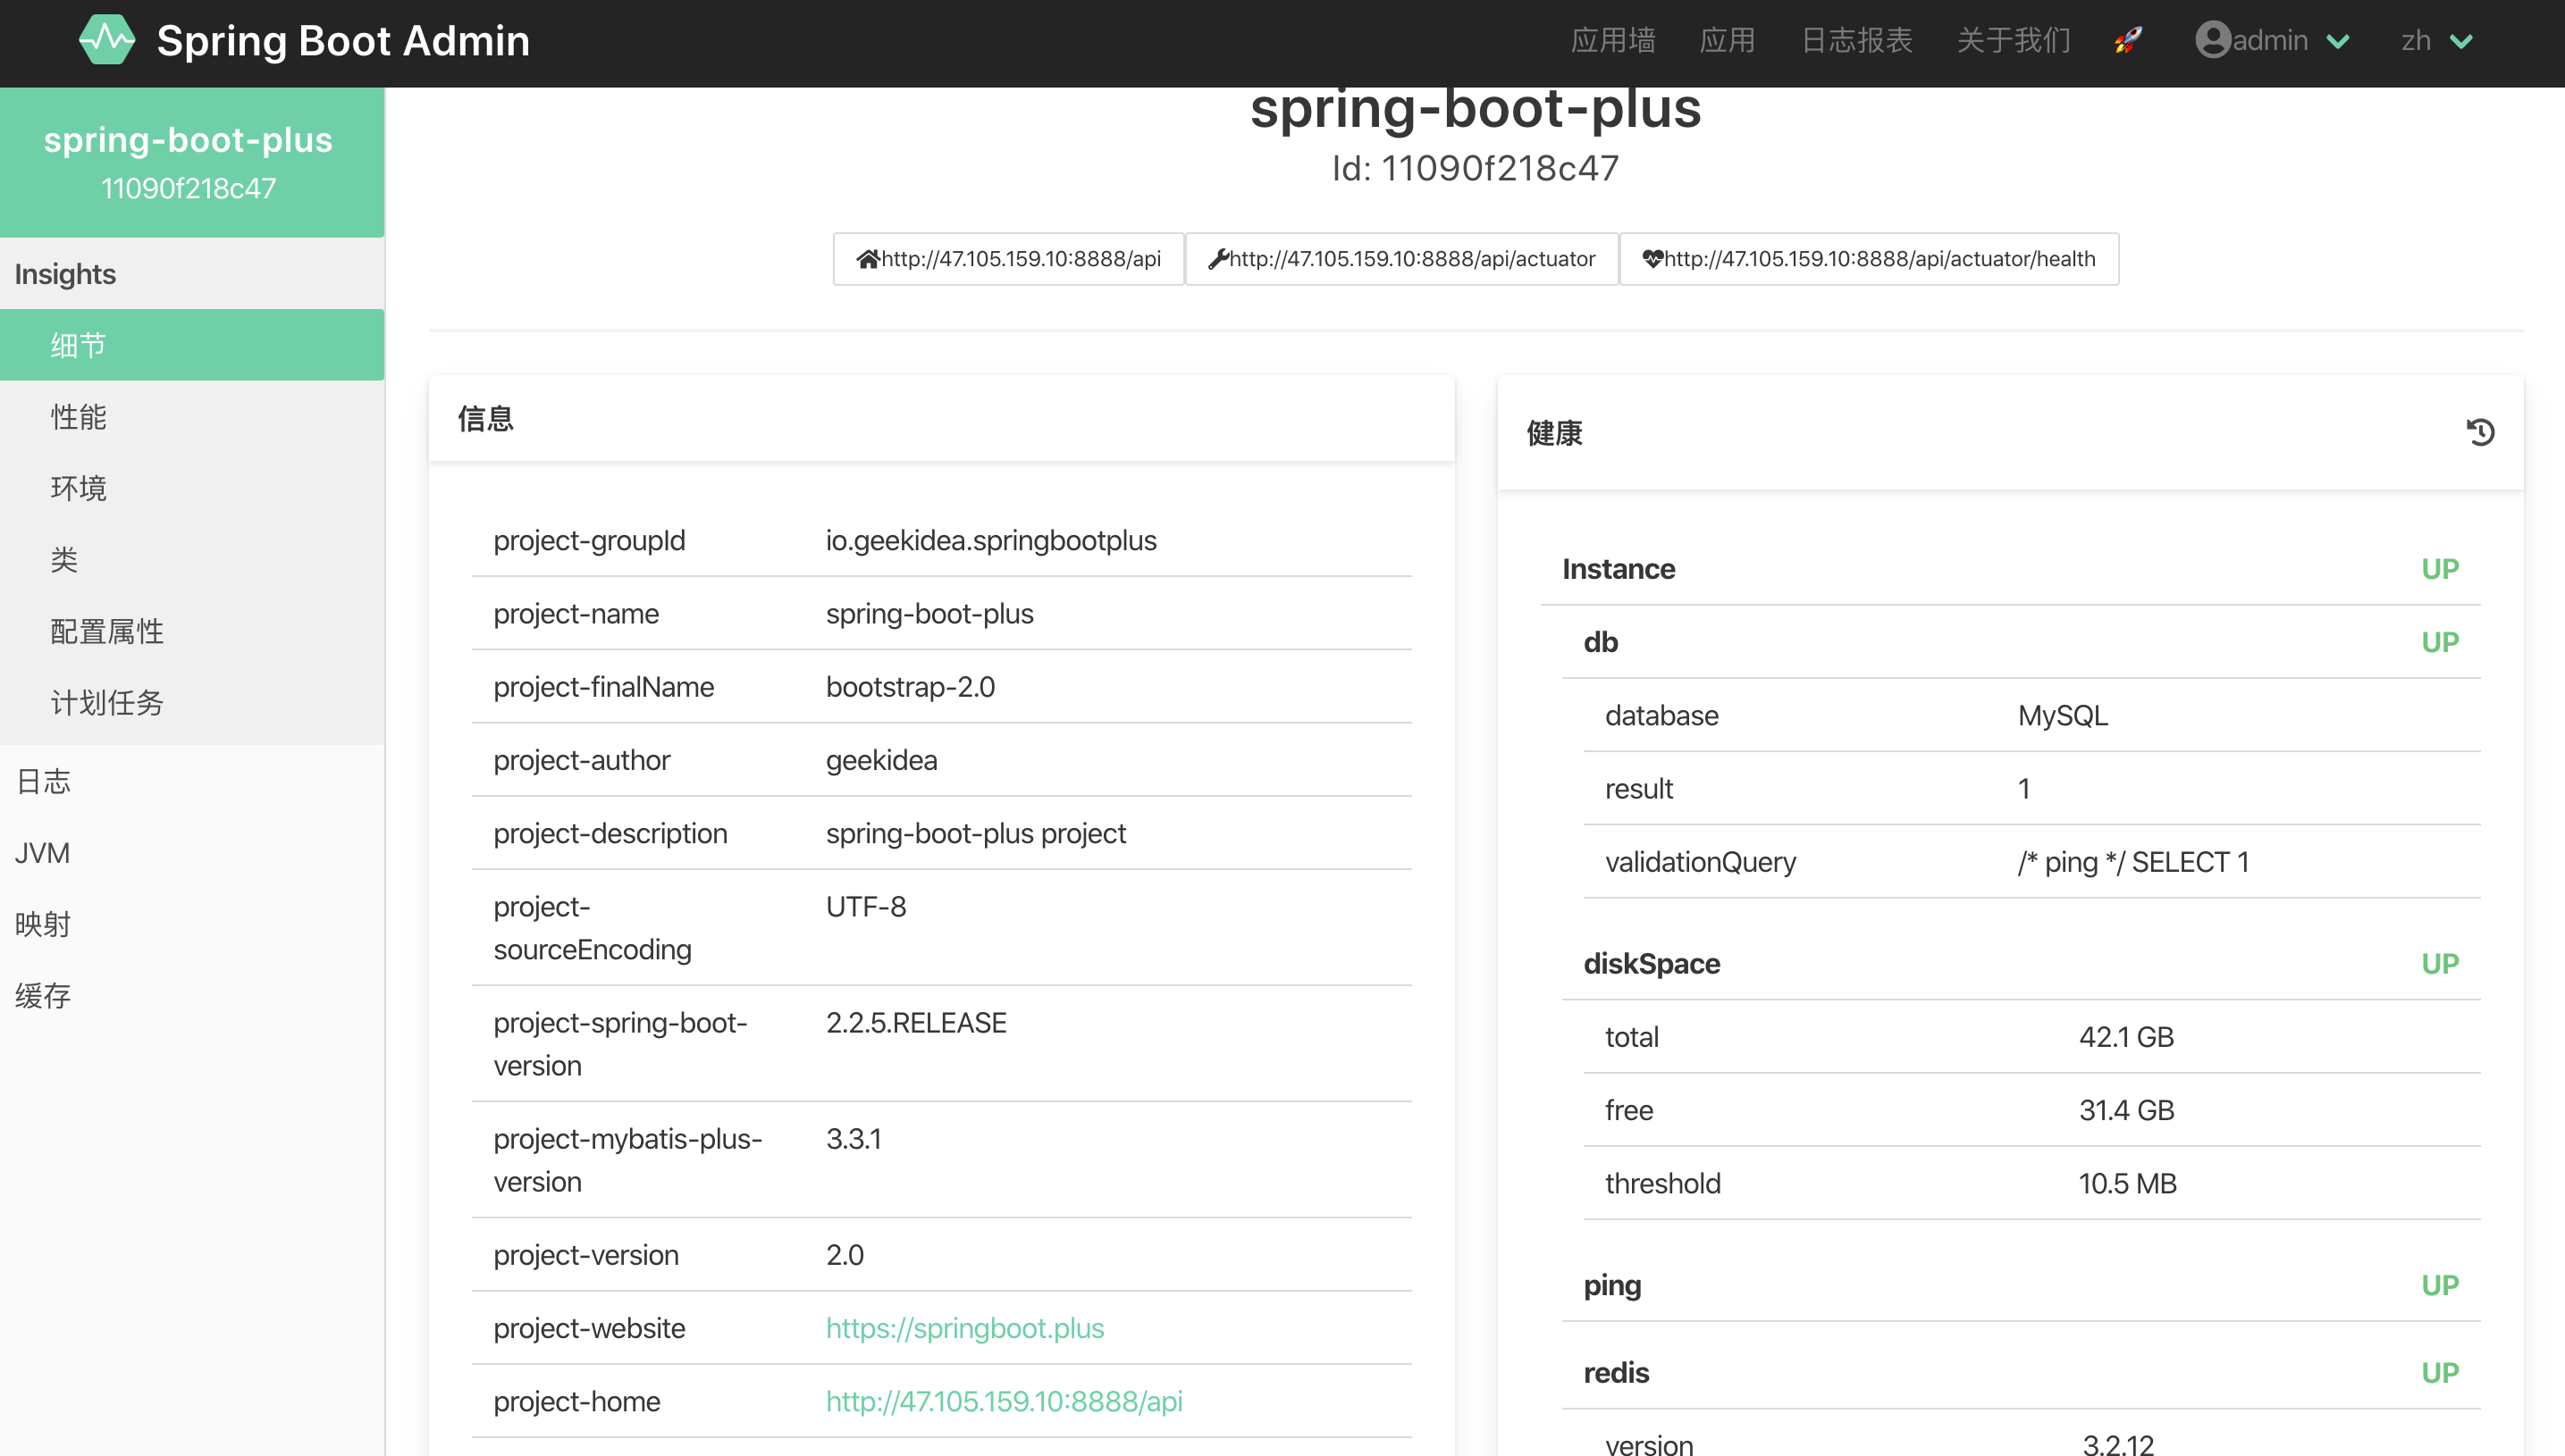
Task: Expand the db health section details
Action: point(1600,639)
